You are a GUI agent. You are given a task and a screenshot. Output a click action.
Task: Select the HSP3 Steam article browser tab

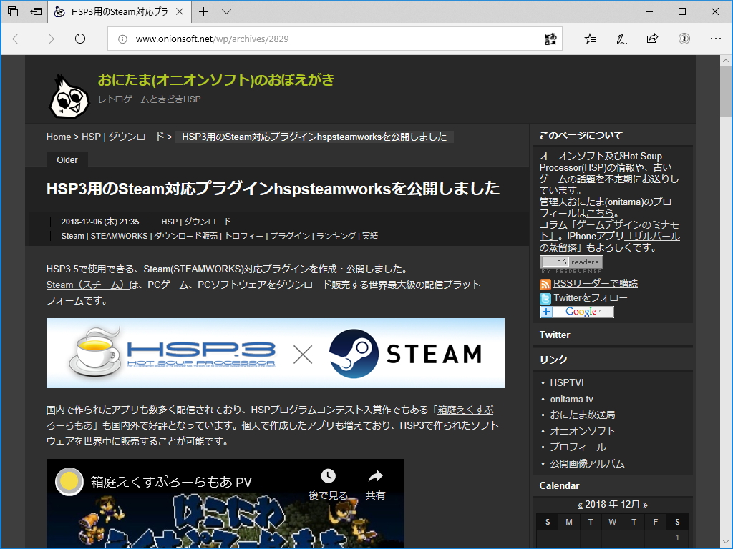coord(115,11)
